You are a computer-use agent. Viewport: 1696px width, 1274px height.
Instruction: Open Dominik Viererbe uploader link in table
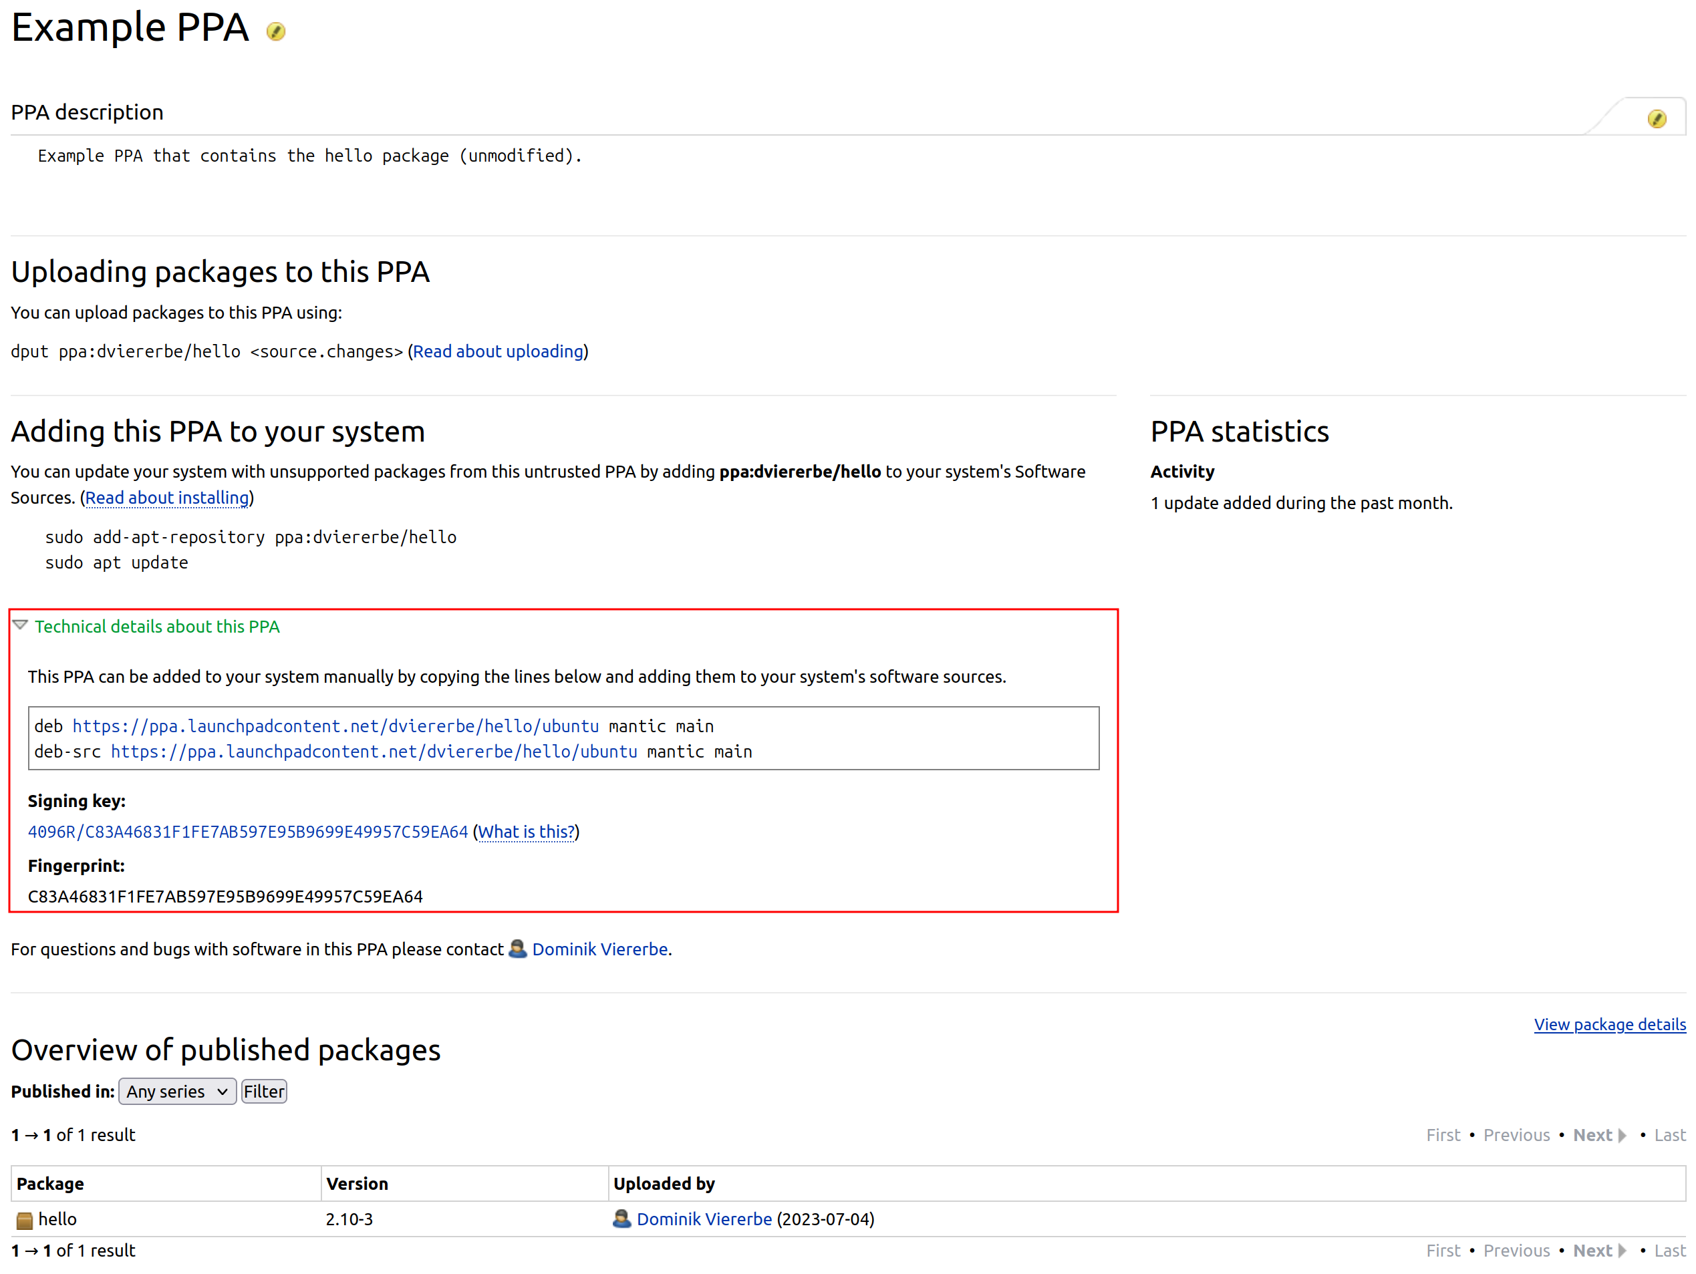tap(704, 1219)
